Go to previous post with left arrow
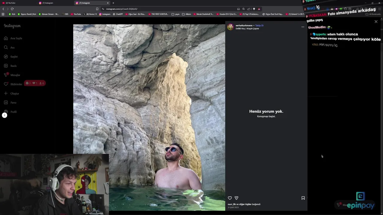The width and height of the screenshot is (383, 215). click(4, 115)
